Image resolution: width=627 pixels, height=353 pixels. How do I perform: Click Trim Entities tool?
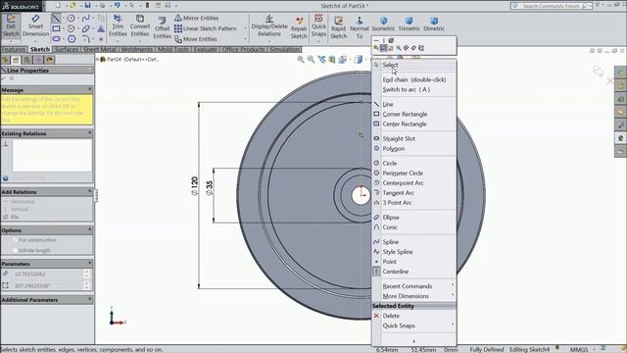118,26
